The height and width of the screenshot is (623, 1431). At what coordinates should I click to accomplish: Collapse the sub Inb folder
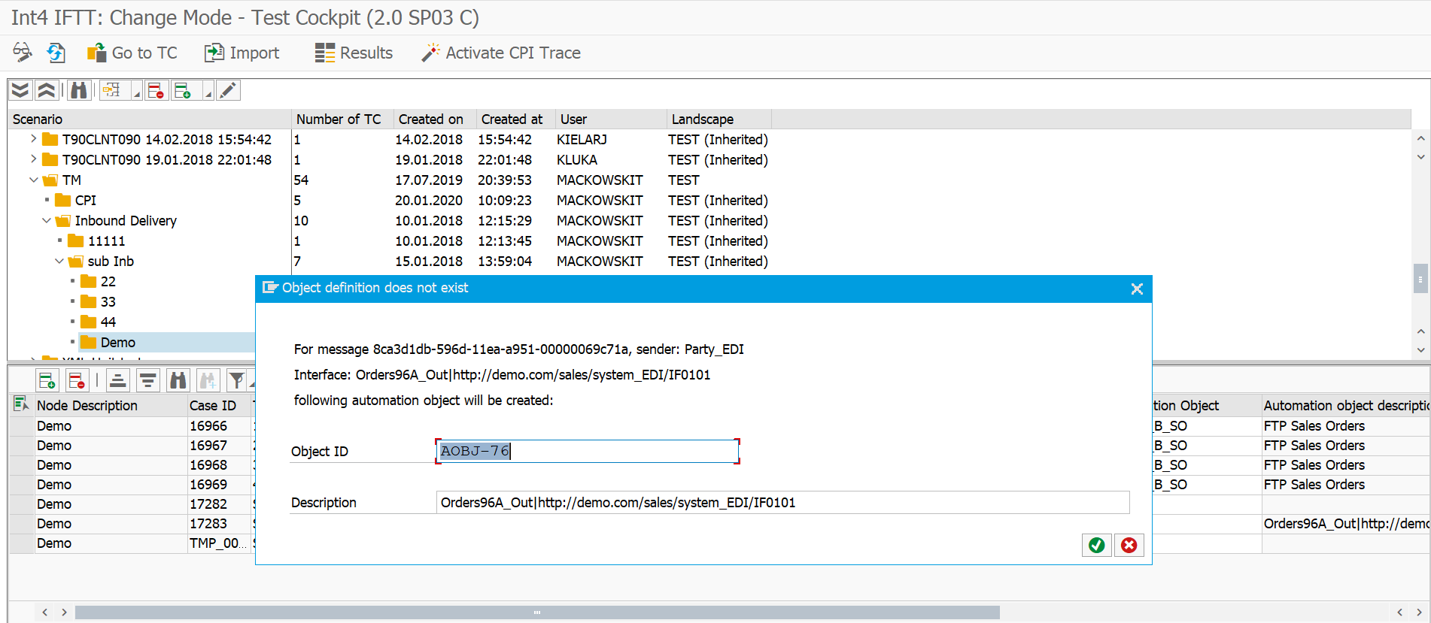[59, 261]
